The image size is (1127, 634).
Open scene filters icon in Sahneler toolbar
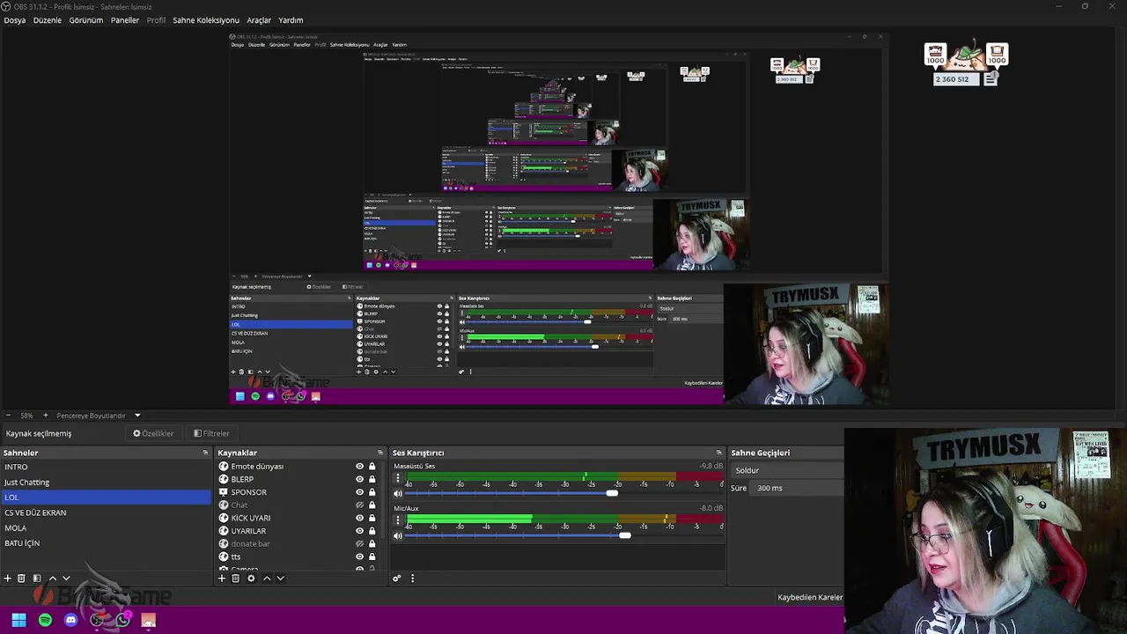(36, 579)
